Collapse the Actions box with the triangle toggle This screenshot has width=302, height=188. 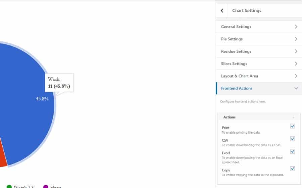coord(293,118)
